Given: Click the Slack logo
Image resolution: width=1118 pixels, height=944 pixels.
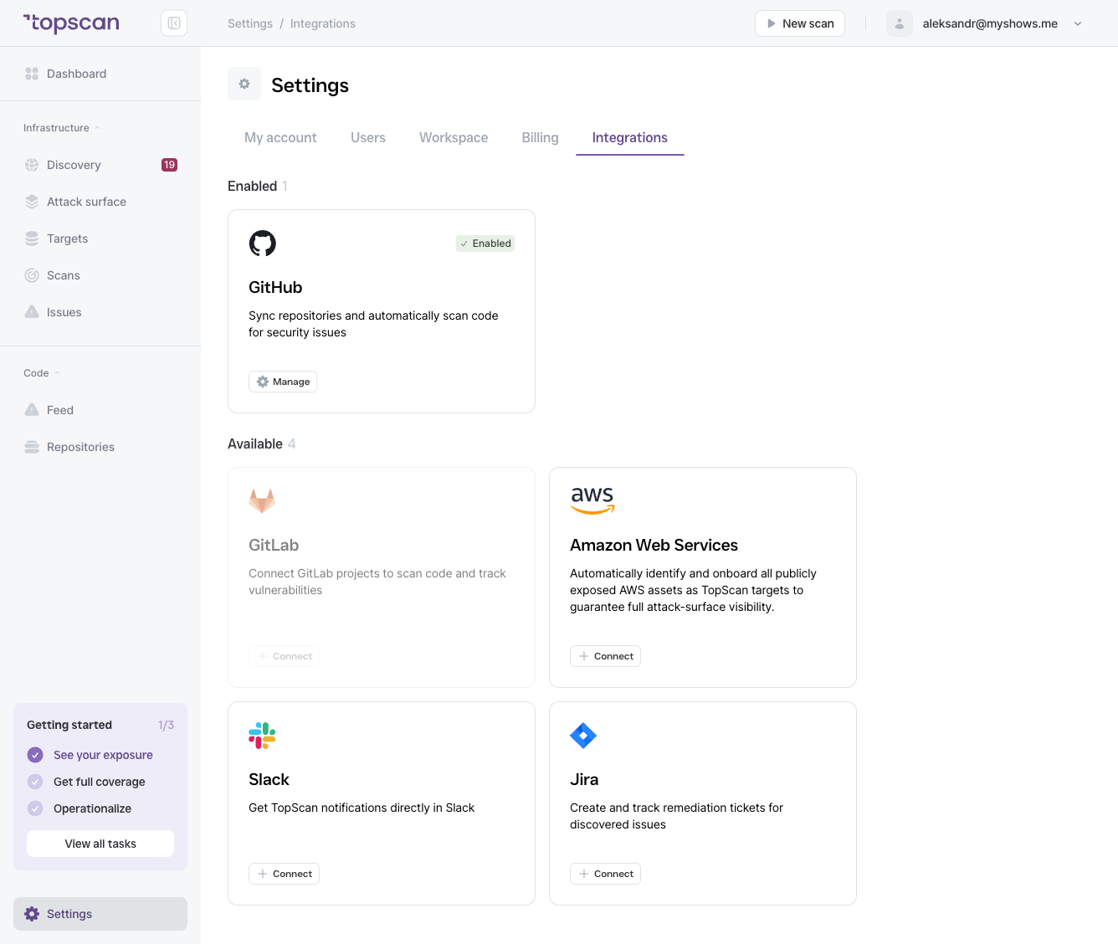Looking at the screenshot, I should [262, 736].
